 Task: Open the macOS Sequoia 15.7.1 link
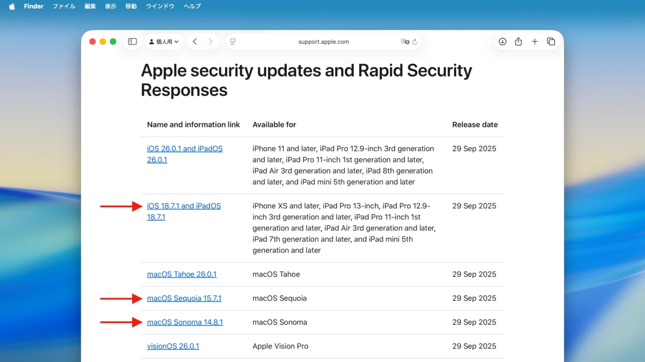click(184, 299)
